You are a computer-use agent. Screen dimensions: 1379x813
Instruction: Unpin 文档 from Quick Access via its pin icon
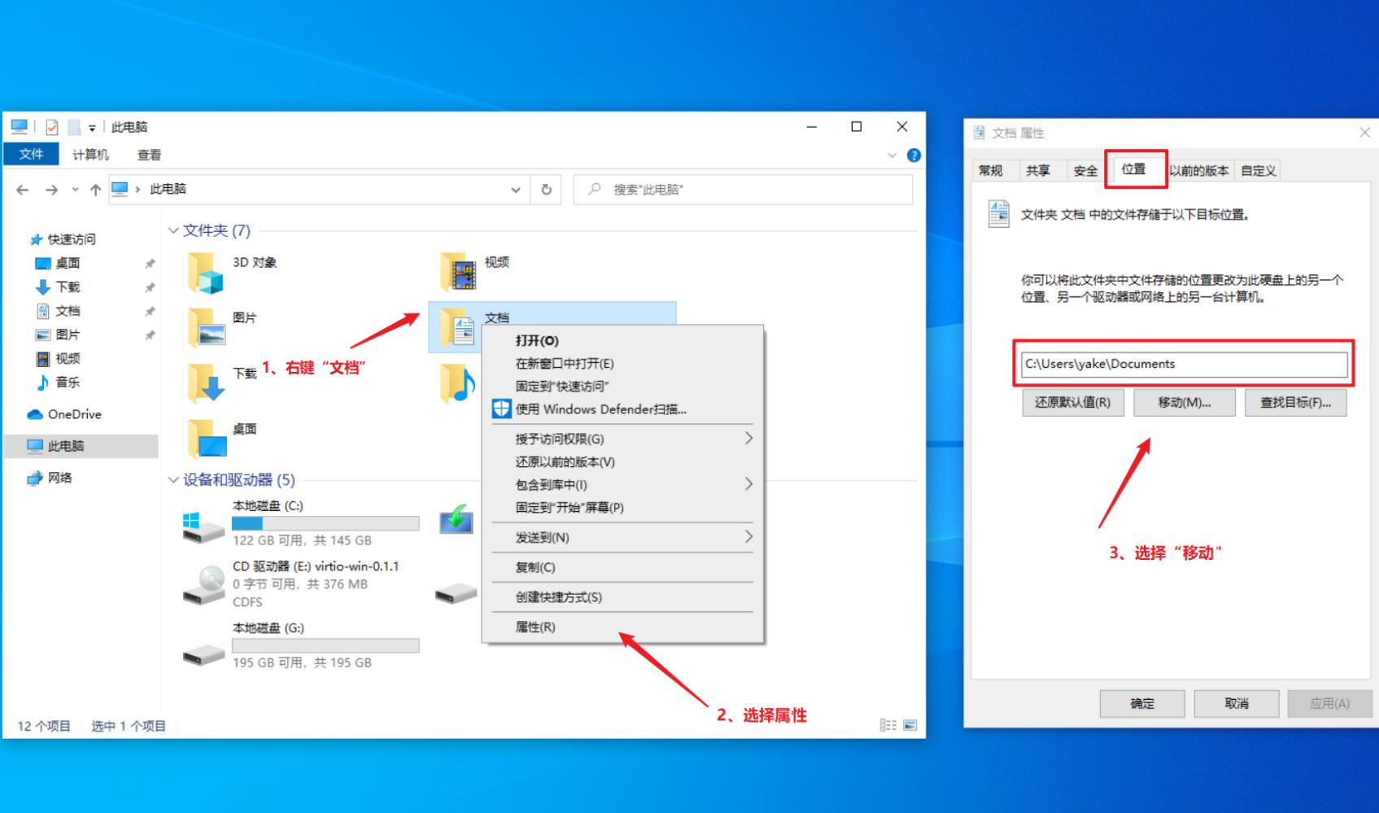(150, 310)
